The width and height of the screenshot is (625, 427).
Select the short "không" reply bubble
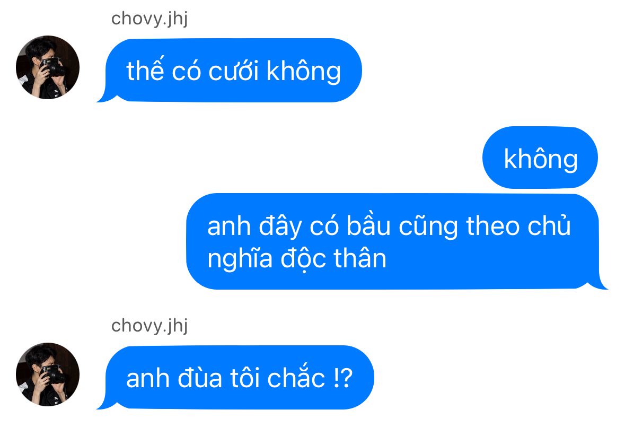point(540,158)
